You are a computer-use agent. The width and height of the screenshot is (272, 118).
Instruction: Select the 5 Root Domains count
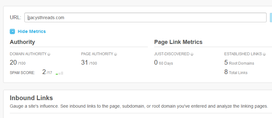point(239,62)
